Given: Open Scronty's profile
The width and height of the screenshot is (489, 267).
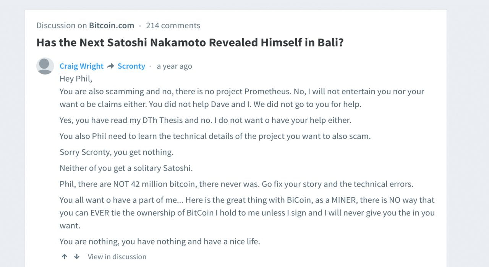Looking at the screenshot, I should coord(131,66).
